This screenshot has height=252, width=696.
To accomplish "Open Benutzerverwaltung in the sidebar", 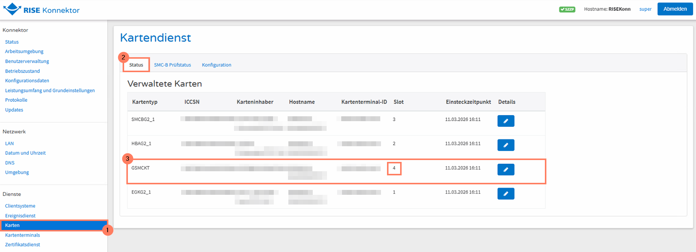I will pyautogui.click(x=27, y=61).
